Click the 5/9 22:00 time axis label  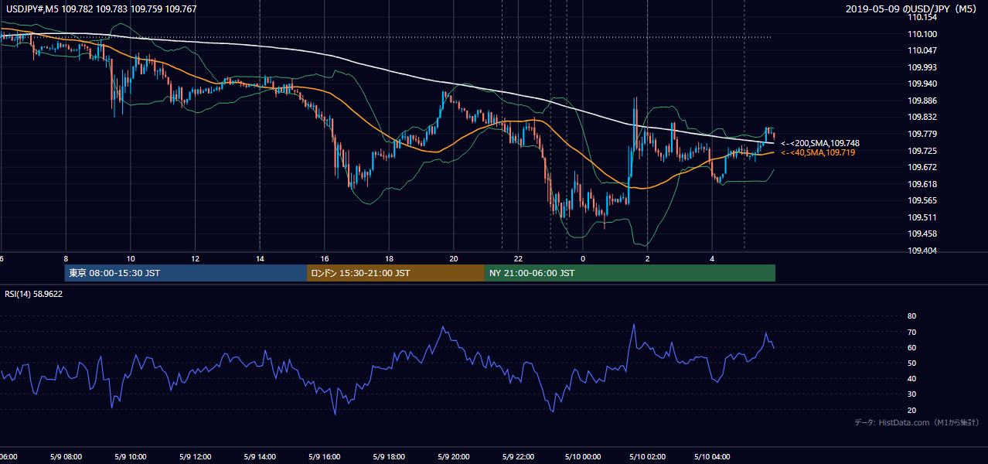(x=518, y=456)
